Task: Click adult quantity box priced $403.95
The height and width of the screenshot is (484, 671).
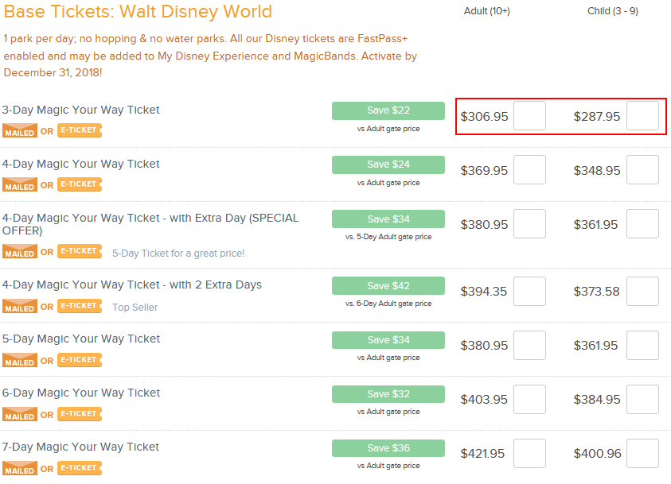Action: [530, 400]
